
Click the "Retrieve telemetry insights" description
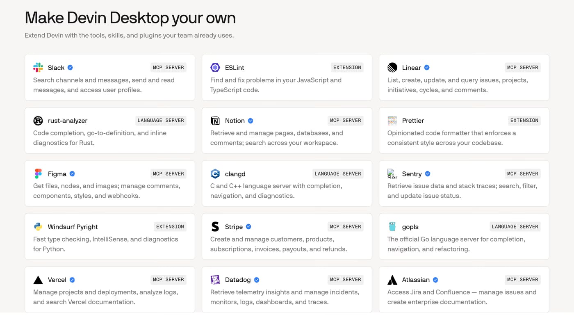click(x=285, y=297)
